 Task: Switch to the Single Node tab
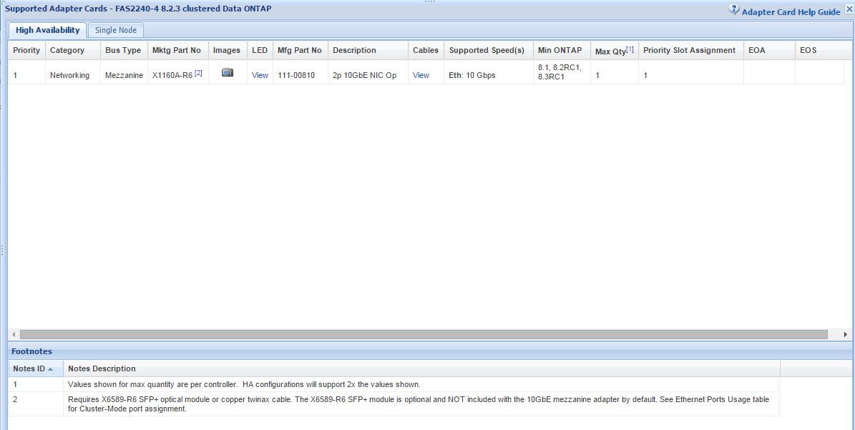point(116,30)
